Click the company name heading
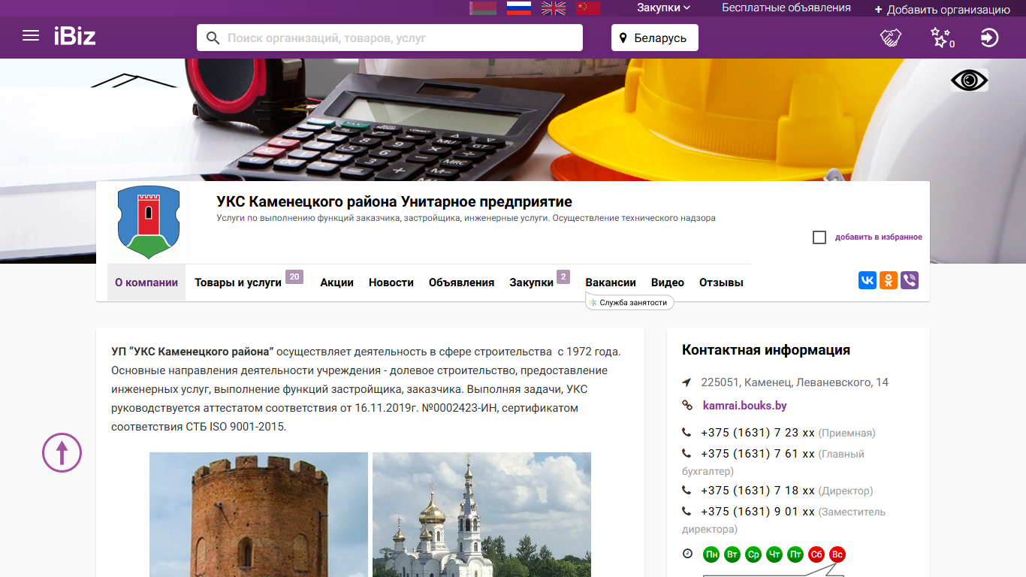 394,201
